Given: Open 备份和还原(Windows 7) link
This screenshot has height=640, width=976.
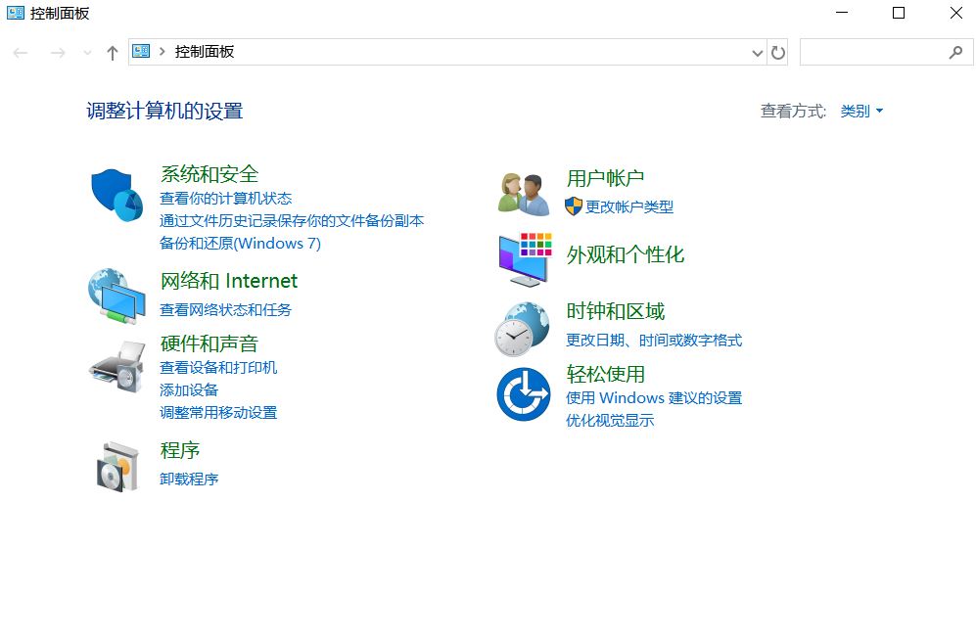Looking at the screenshot, I should pos(240,244).
